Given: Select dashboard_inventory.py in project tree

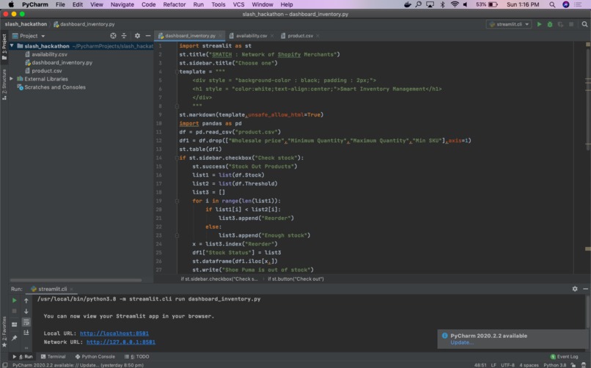Looking at the screenshot, I should click(62, 62).
